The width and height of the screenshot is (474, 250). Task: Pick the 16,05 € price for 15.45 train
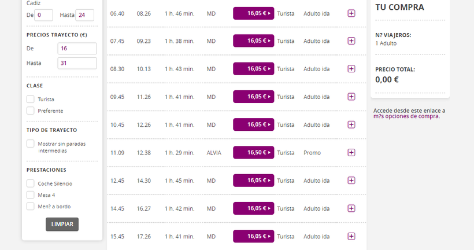[x=253, y=236]
